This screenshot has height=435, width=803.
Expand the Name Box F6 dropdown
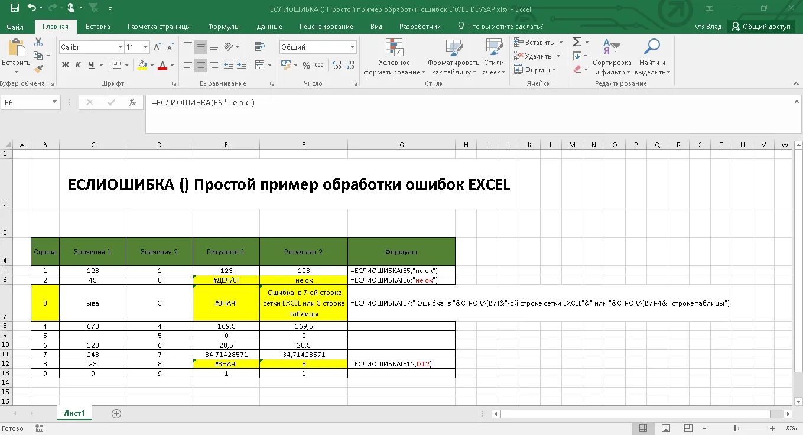(x=56, y=102)
